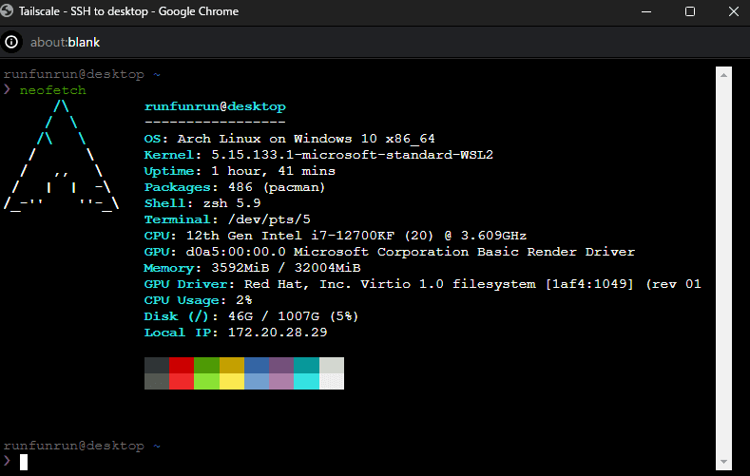
Task: Click the bright green color block
Action: click(x=206, y=381)
